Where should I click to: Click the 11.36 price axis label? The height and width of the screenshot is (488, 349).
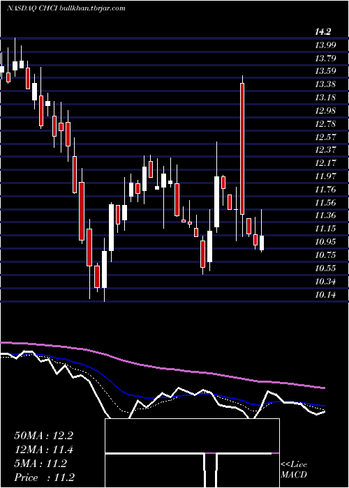325,215
